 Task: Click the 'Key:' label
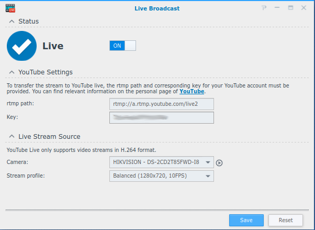point(12,117)
